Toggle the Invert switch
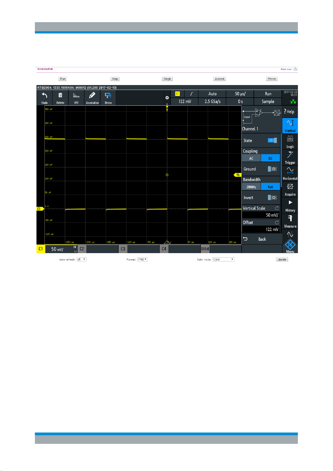The image size is (333, 471). click(x=272, y=198)
